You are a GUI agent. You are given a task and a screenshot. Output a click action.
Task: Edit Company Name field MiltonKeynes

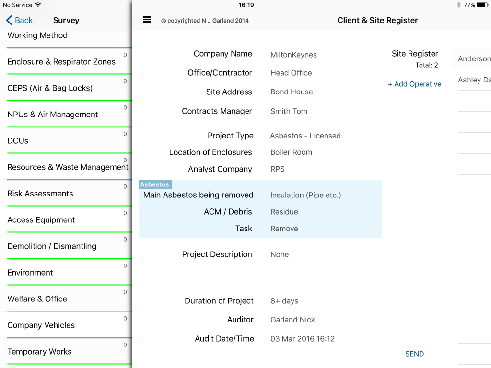coord(293,55)
